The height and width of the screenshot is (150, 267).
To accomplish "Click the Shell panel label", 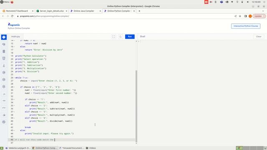I will point(143,37).
